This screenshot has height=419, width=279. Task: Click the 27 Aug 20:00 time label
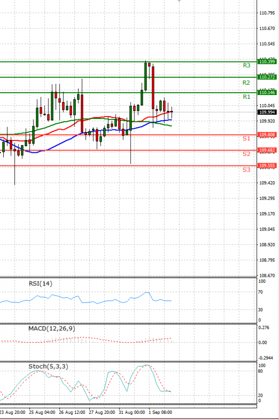[x=102, y=412]
